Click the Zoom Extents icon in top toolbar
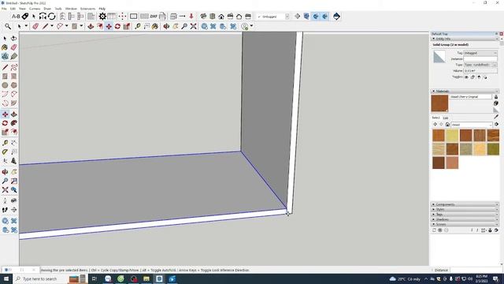Screen dimensions: 504x284 193,26
